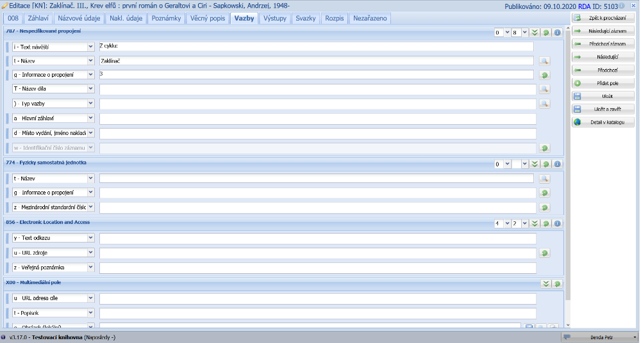Click the search icon next to the Název field in section 787

[544, 61]
